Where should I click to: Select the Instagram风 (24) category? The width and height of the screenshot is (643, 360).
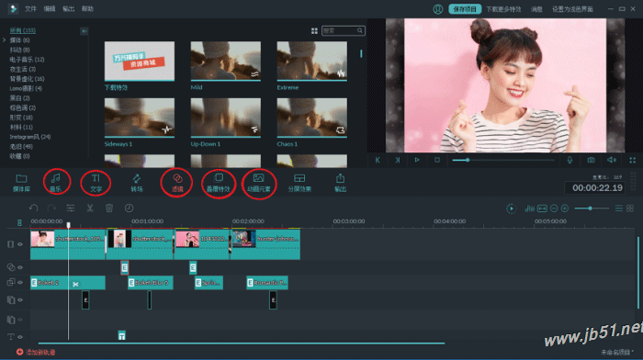click(30, 137)
